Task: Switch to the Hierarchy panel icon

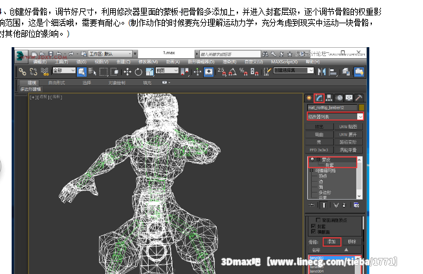Action: tap(329, 98)
